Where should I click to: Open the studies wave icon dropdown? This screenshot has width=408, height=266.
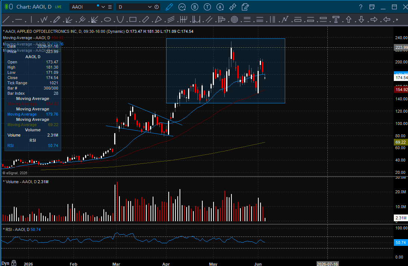[182, 7]
